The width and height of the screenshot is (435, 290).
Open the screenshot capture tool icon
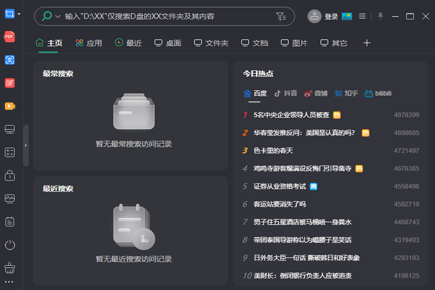(9, 14)
